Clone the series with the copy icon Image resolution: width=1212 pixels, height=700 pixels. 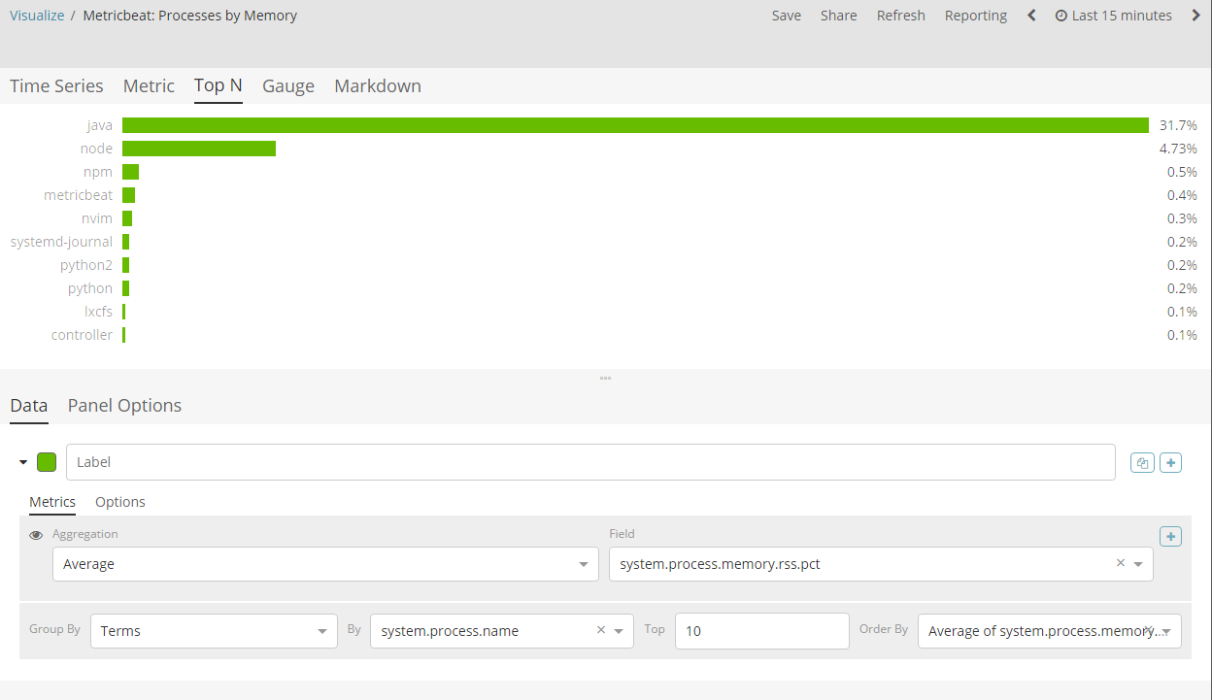[x=1142, y=463]
